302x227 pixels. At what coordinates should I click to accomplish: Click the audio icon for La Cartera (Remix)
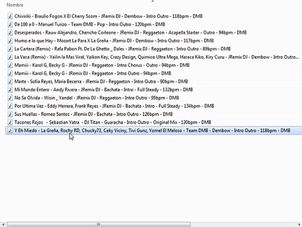coord(10,49)
